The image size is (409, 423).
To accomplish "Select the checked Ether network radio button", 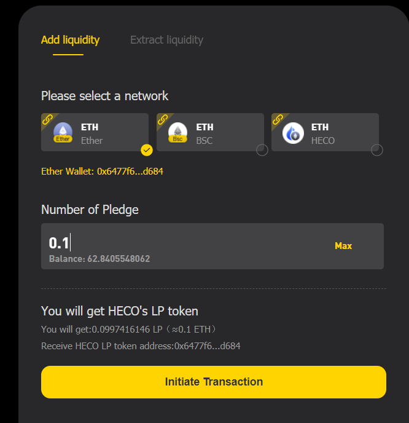I will pyautogui.click(x=147, y=150).
